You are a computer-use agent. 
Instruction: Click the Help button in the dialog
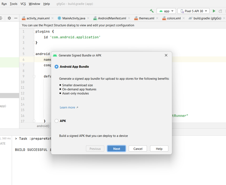point(159,149)
